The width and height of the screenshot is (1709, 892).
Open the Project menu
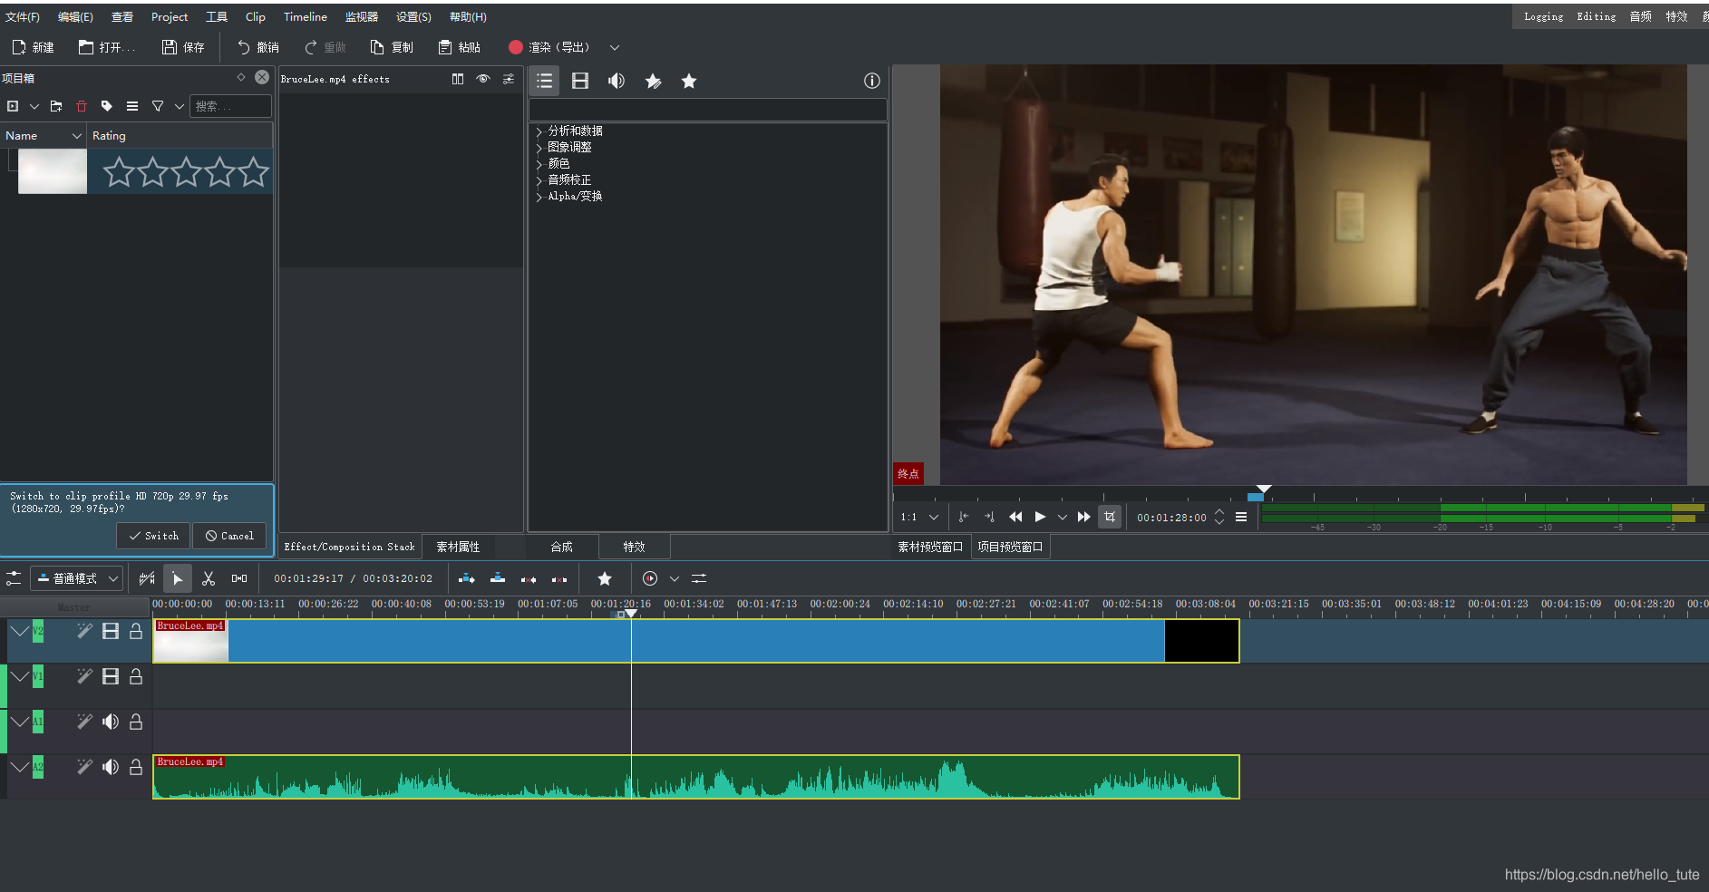pyautogui.click(x=170, y=16)
